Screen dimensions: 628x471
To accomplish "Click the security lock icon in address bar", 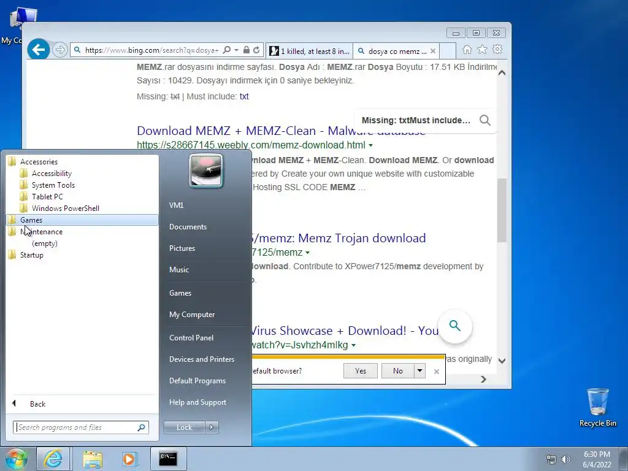I will tap(247, 50).
